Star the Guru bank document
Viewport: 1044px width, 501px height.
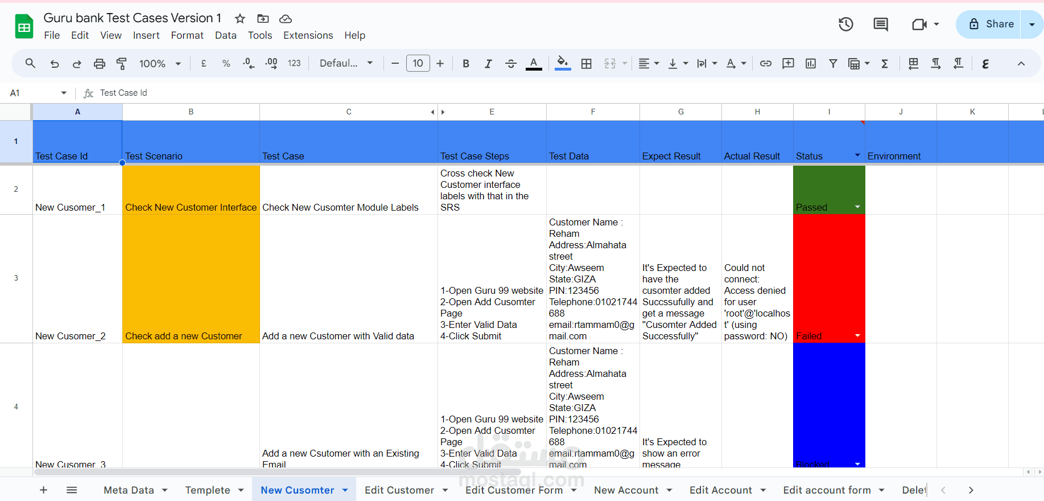pyautogui.click(x=240, y=19)
